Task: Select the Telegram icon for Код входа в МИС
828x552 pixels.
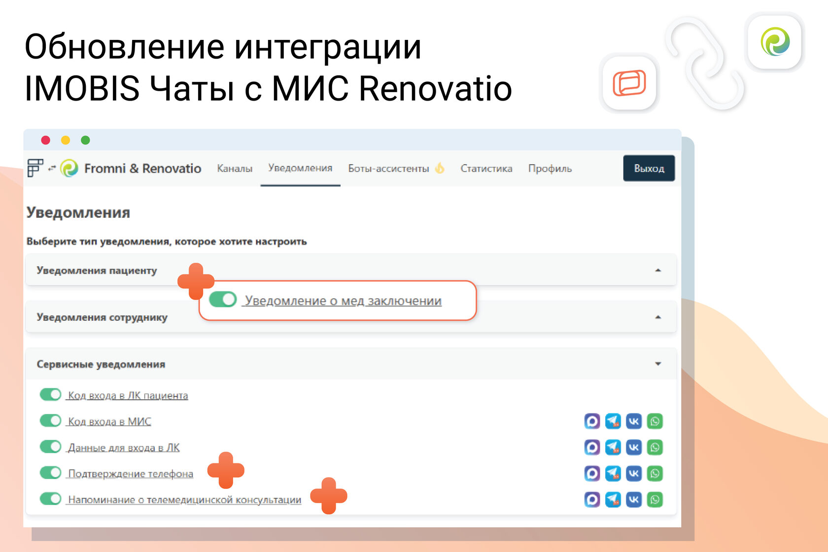Action: [x=613, y=421]
